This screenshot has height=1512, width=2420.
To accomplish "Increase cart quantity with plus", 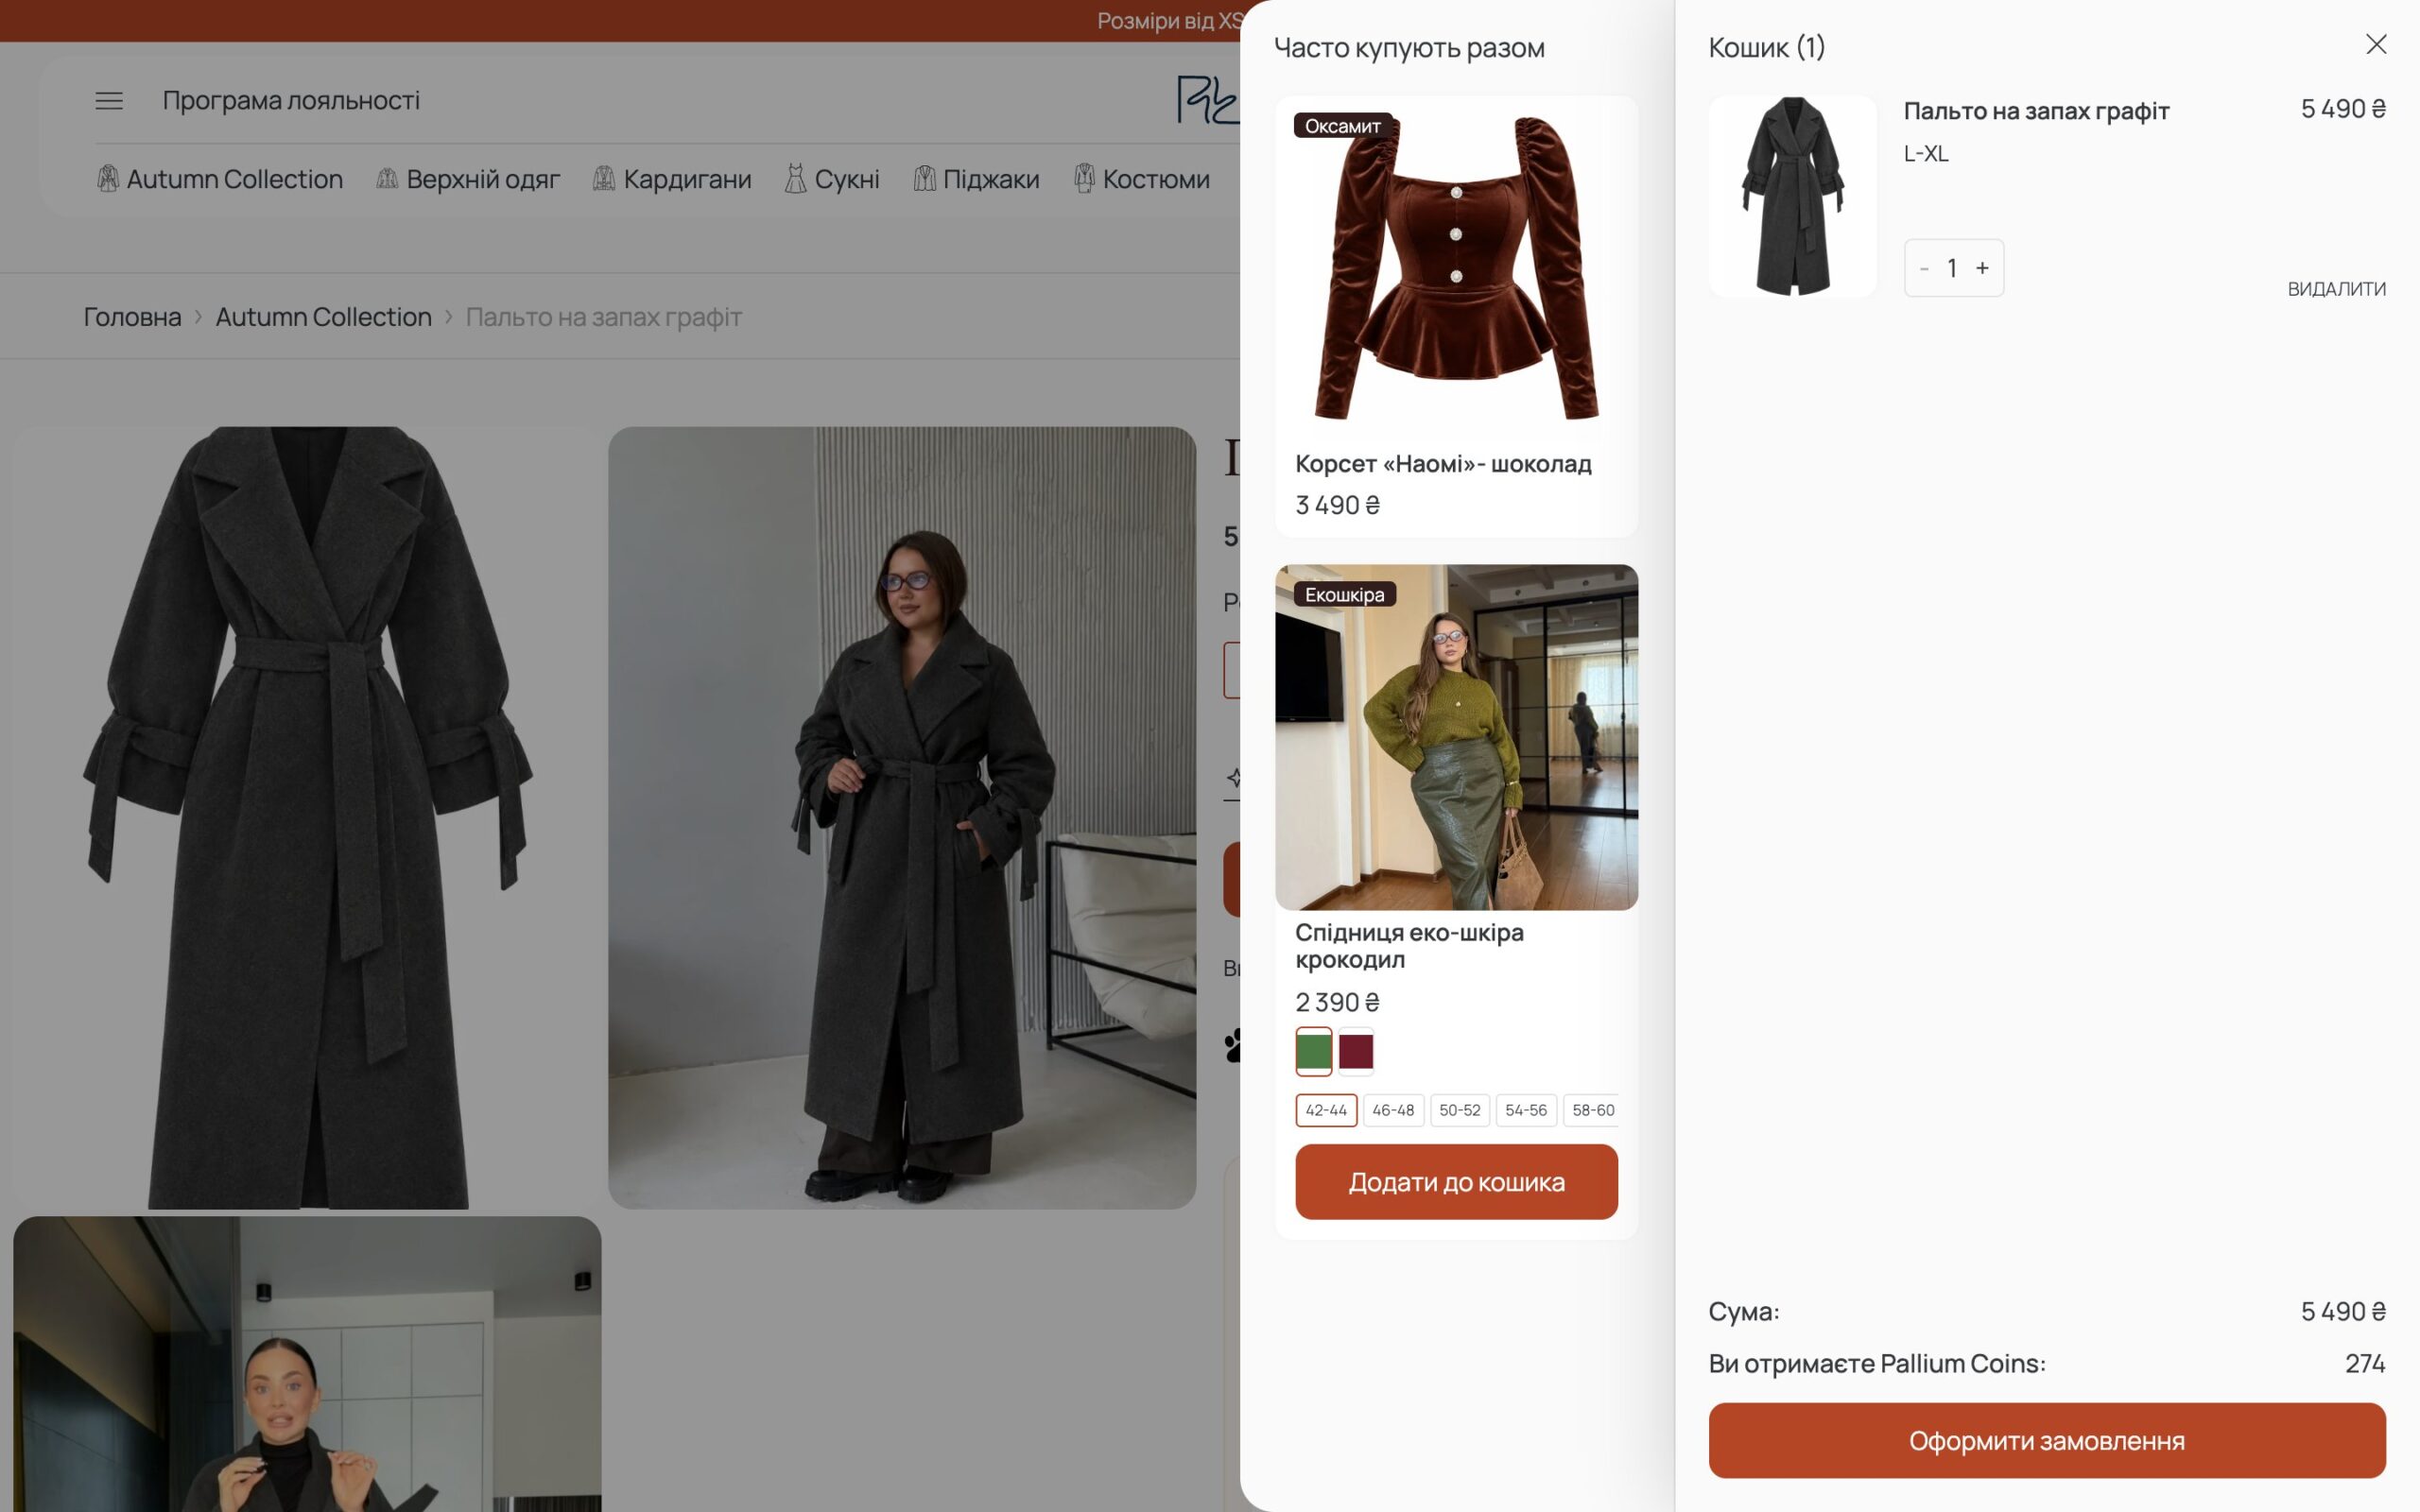I will [x=1982, y=268].
